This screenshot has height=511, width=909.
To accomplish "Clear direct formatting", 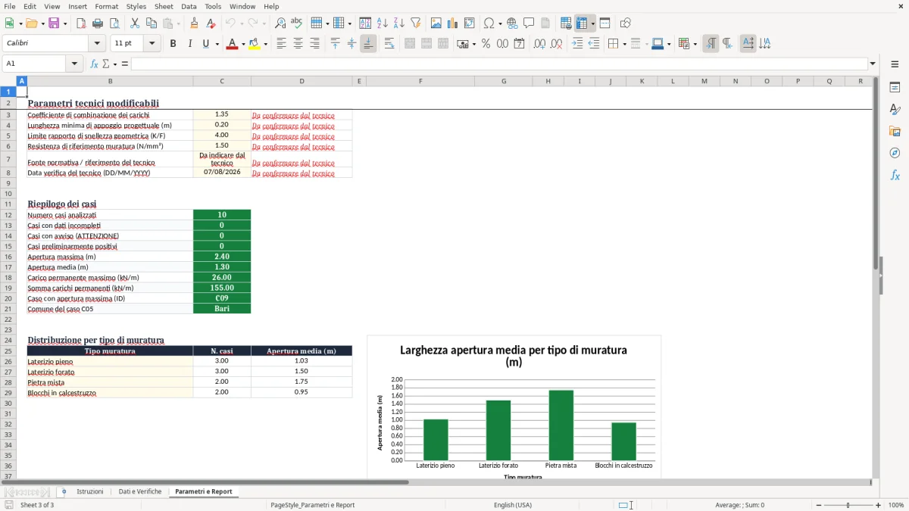I will (x=211, y=23).
